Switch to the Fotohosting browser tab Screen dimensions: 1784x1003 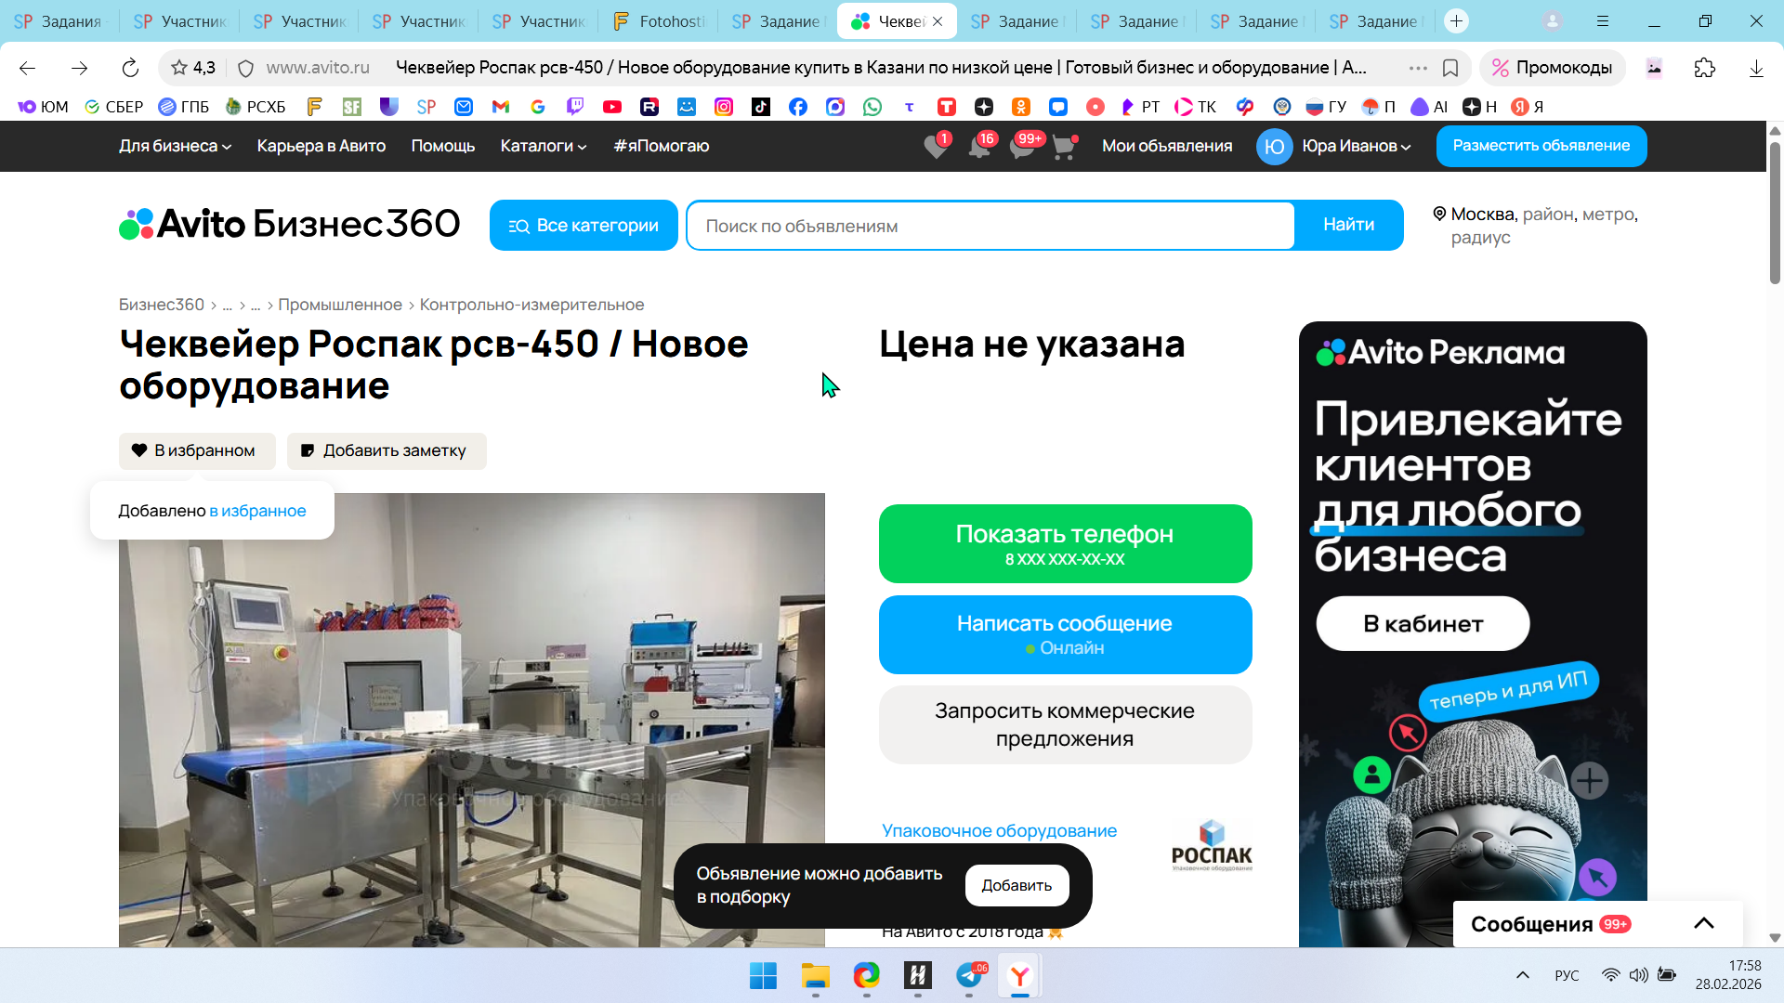click(x=660, y=21)
